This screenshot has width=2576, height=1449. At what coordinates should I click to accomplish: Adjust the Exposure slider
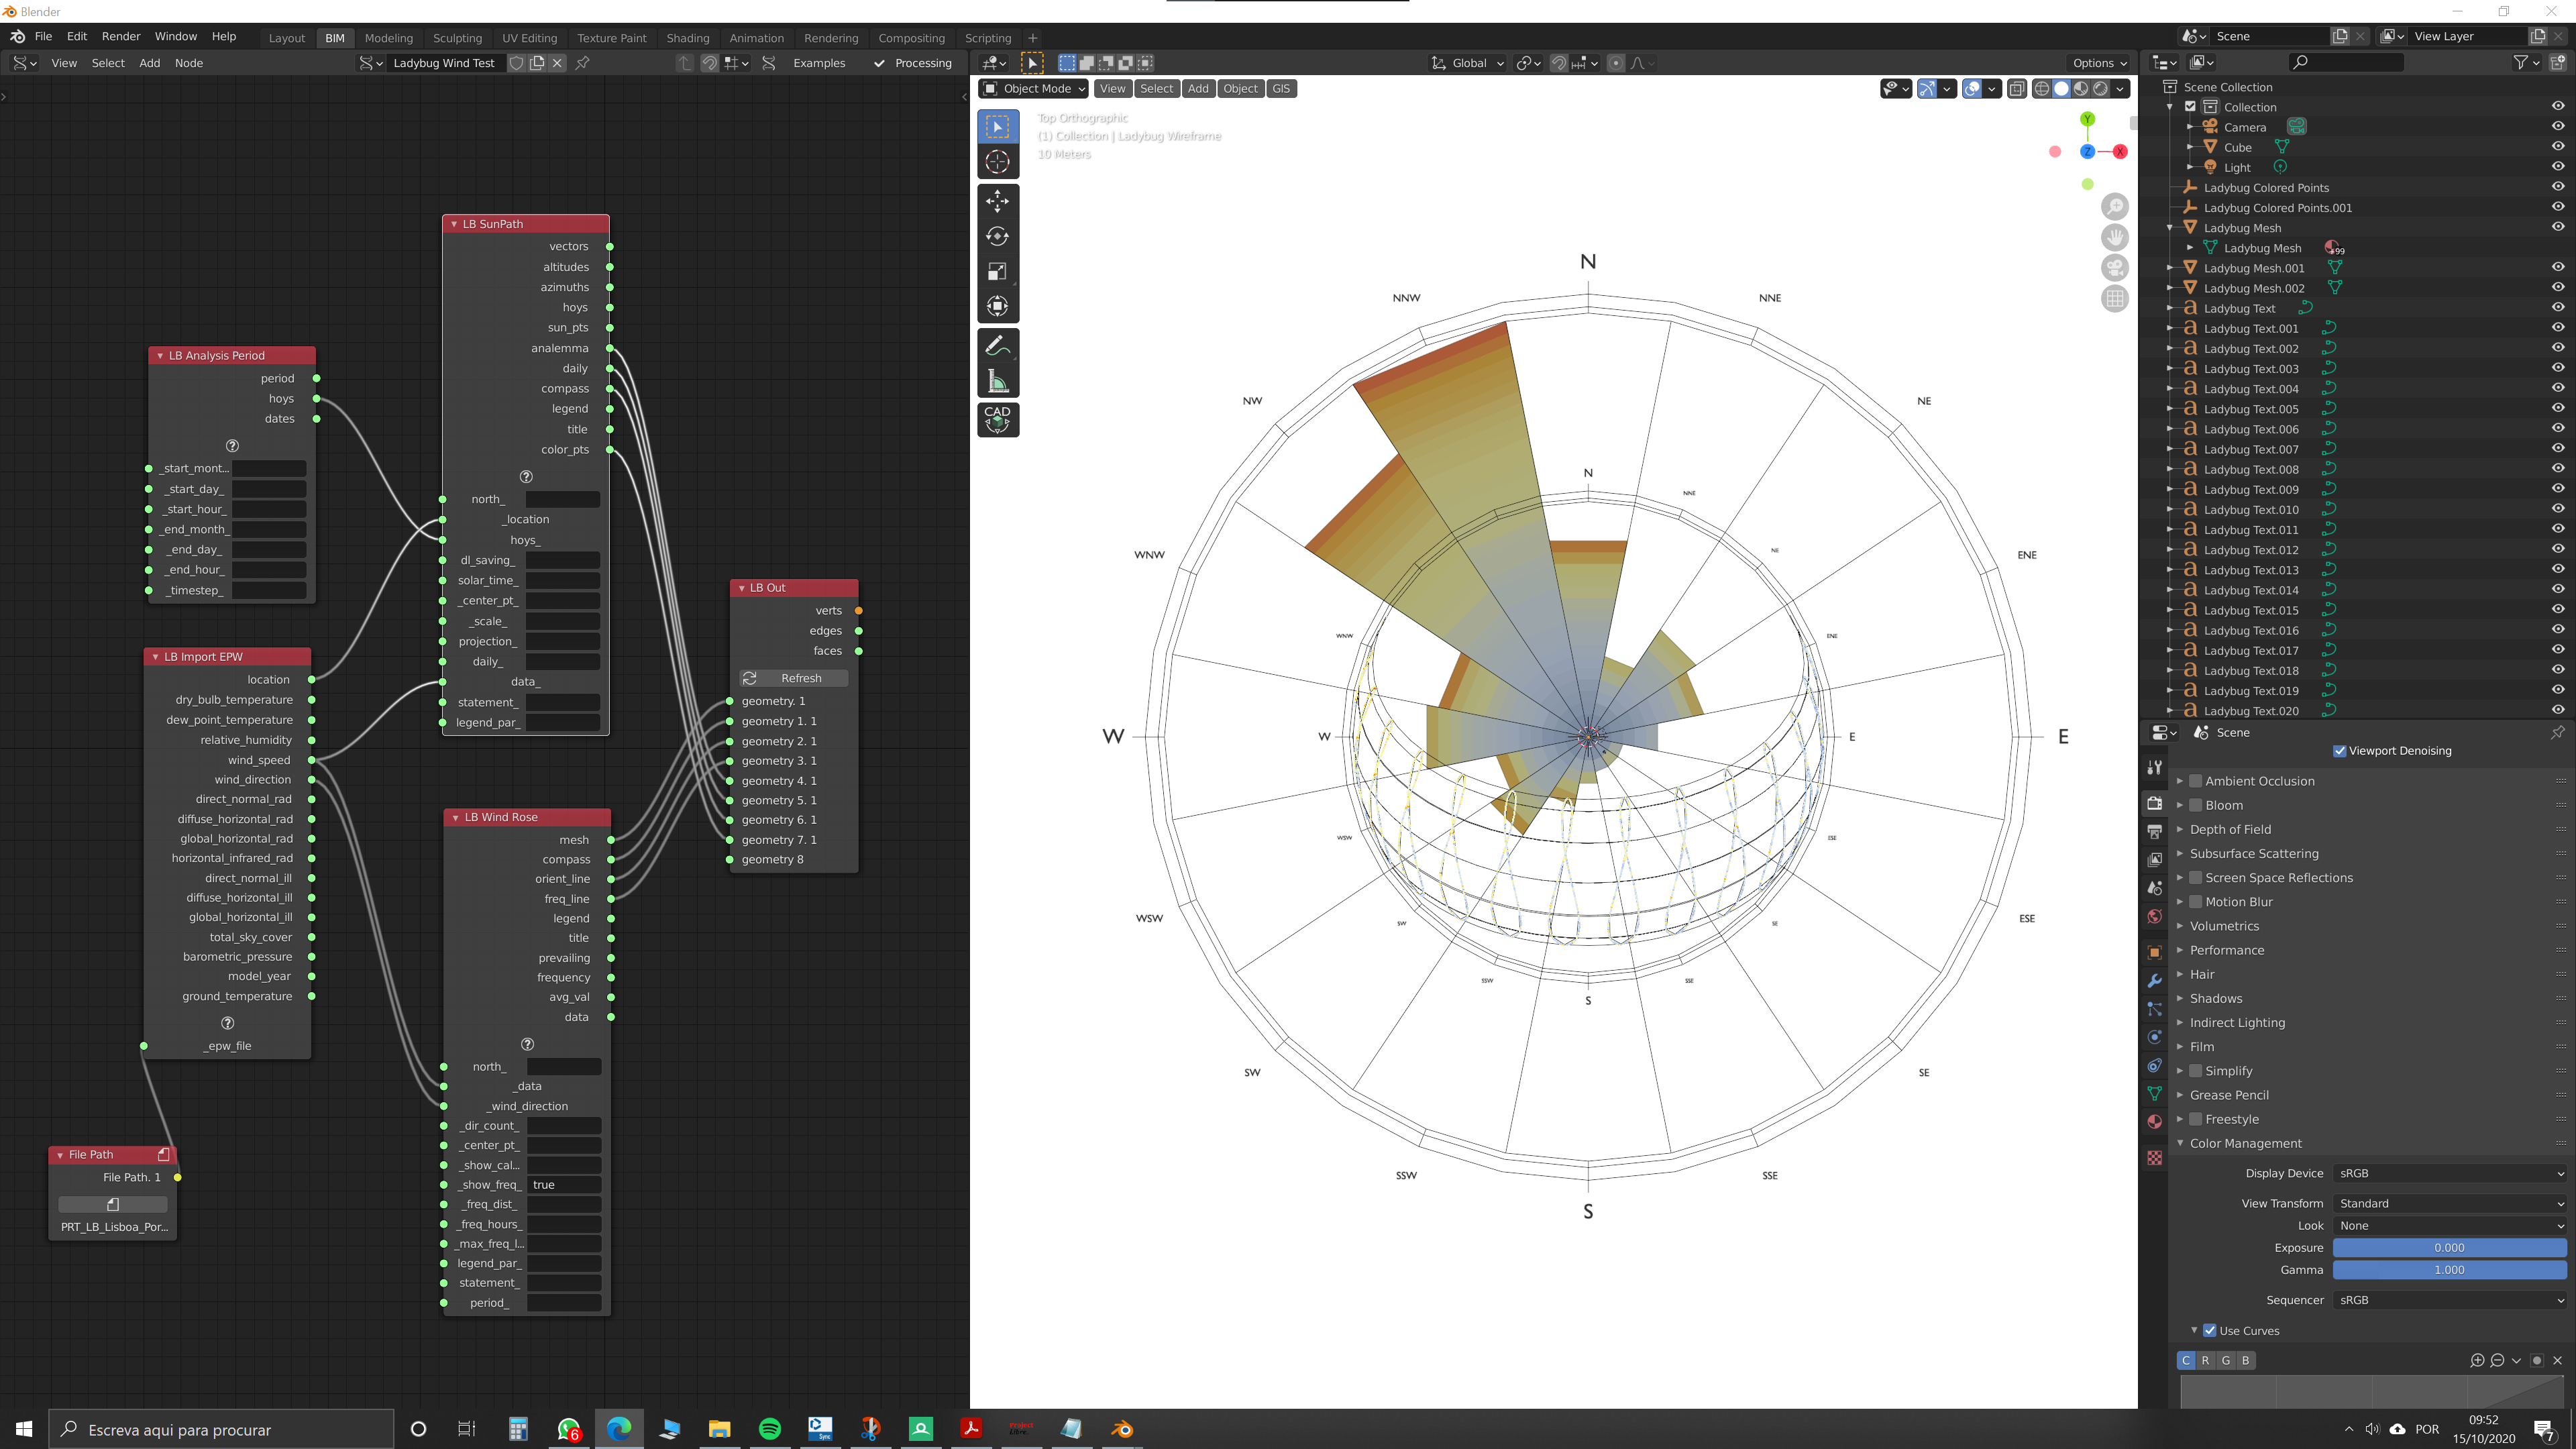pyautogui.click(x=2450, y=1248)
